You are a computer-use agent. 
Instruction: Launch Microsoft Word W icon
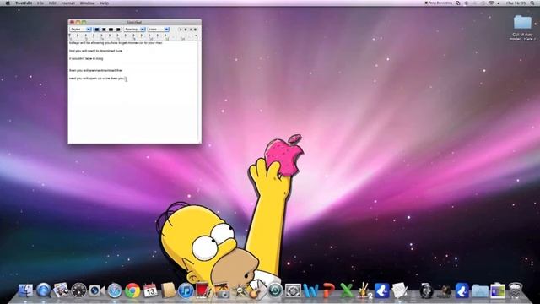(311, 290)
